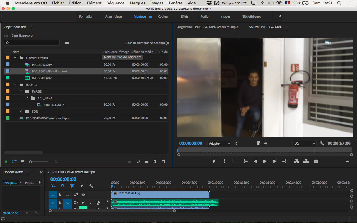Image resolution: width=357 pixels, height=223 pixels.
Task: Select the P1013033.MP4 clip
Action: pyautogui.click(x=54, y=105)
